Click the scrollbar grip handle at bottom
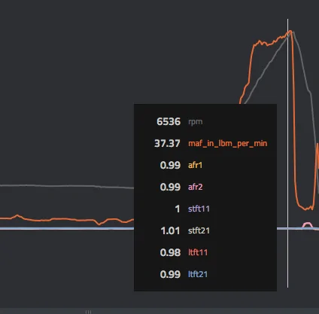This screenshot has width=319, height=314. click(88, 312)
